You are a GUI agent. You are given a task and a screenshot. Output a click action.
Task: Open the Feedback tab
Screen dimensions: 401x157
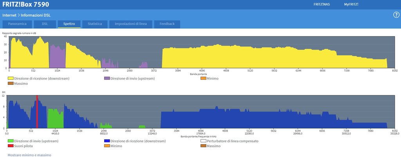167,24
